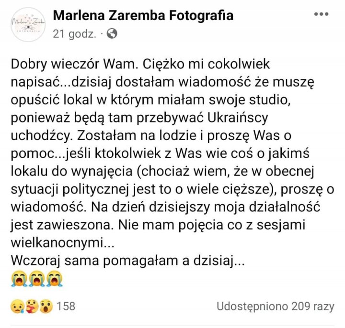Open "Udostępniono 209 razy" shares list
Viewport: 345px width, 328px height.
click(275, 306)
